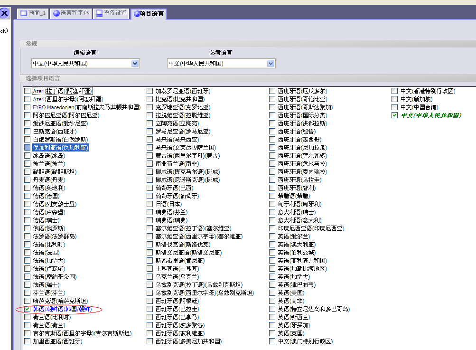Click 意大利语(意大利) label
Image resolution: width=476 pixels, height=350 pixels.
click(x=299, y=220)
